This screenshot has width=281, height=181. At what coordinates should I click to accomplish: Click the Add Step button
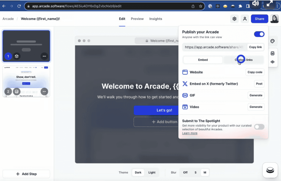[26, 174]
